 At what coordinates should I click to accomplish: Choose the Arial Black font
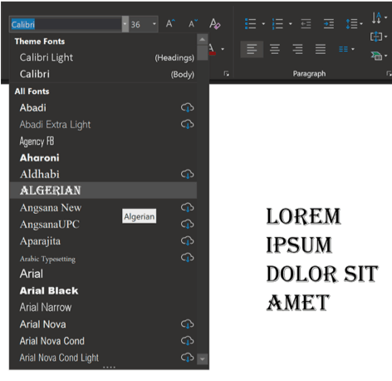[103, 290]
